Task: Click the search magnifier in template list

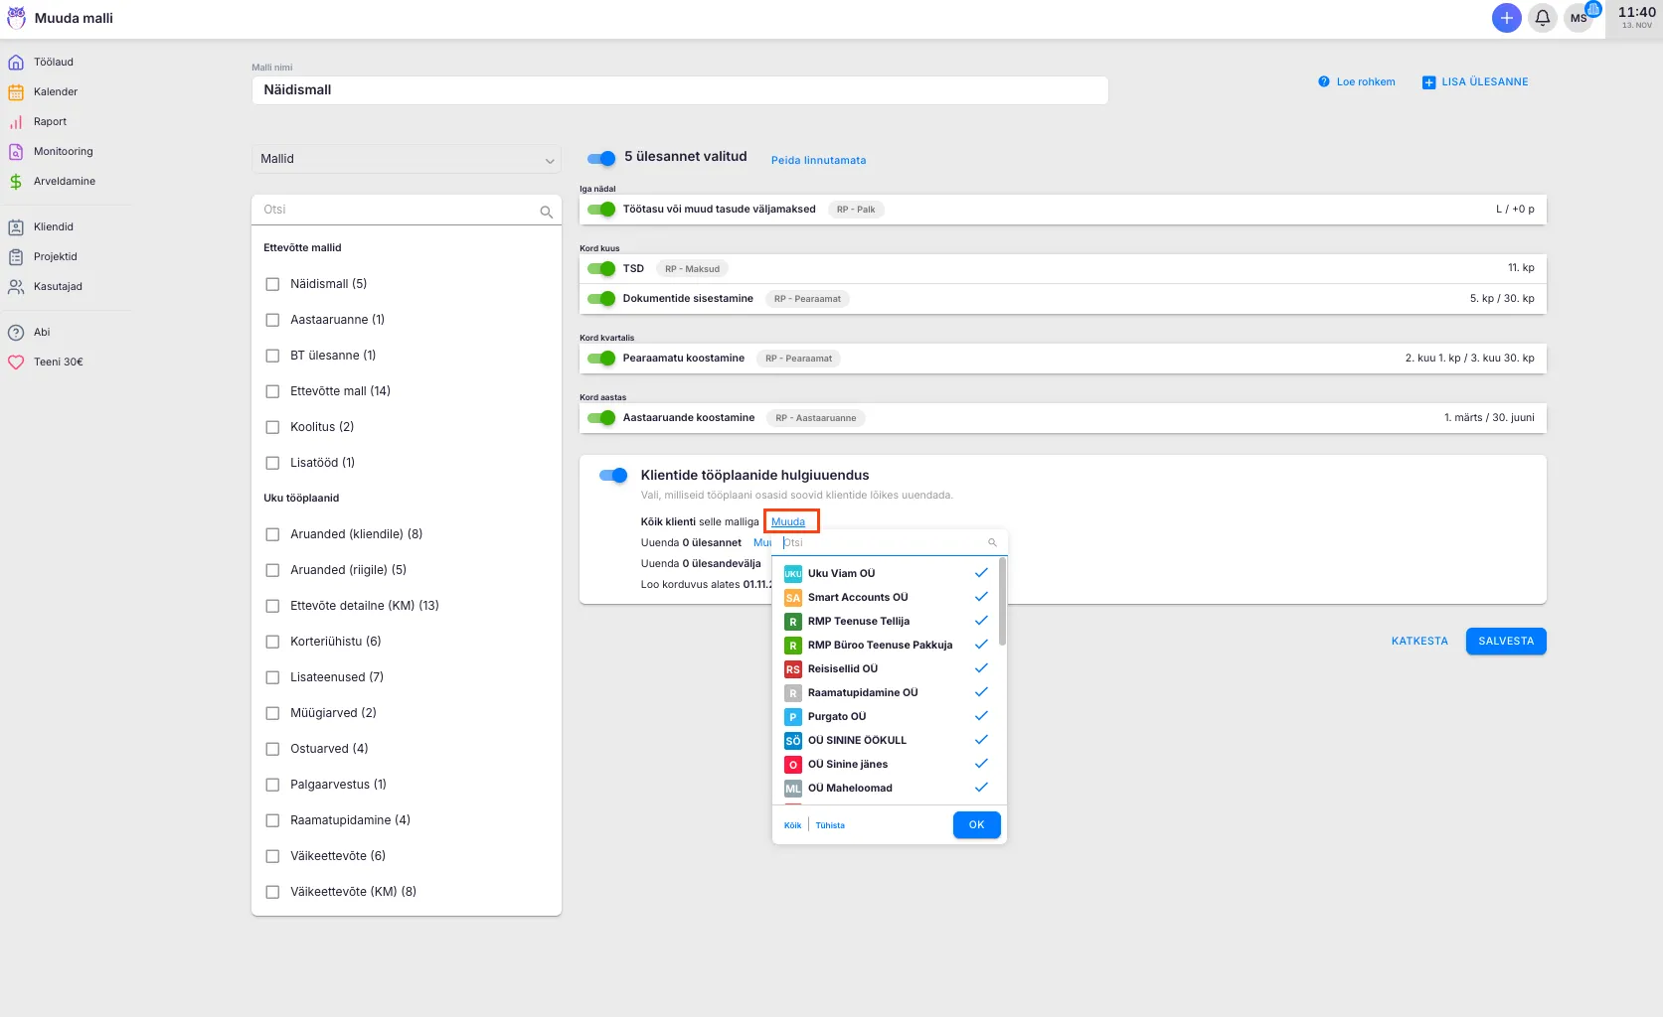Action: coord(546,211)
